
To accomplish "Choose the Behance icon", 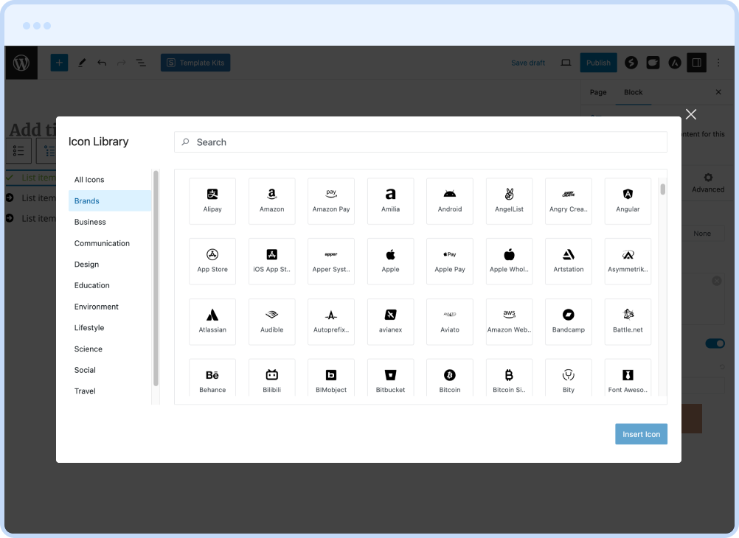I will [212, 377].
